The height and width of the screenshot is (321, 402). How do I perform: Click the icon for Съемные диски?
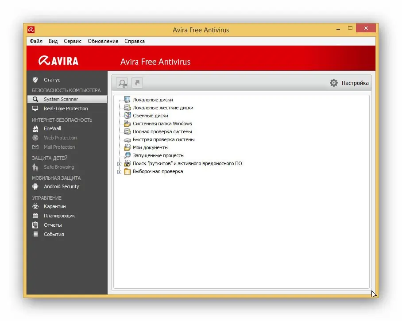pyautogui.click(x=128, y=116)
